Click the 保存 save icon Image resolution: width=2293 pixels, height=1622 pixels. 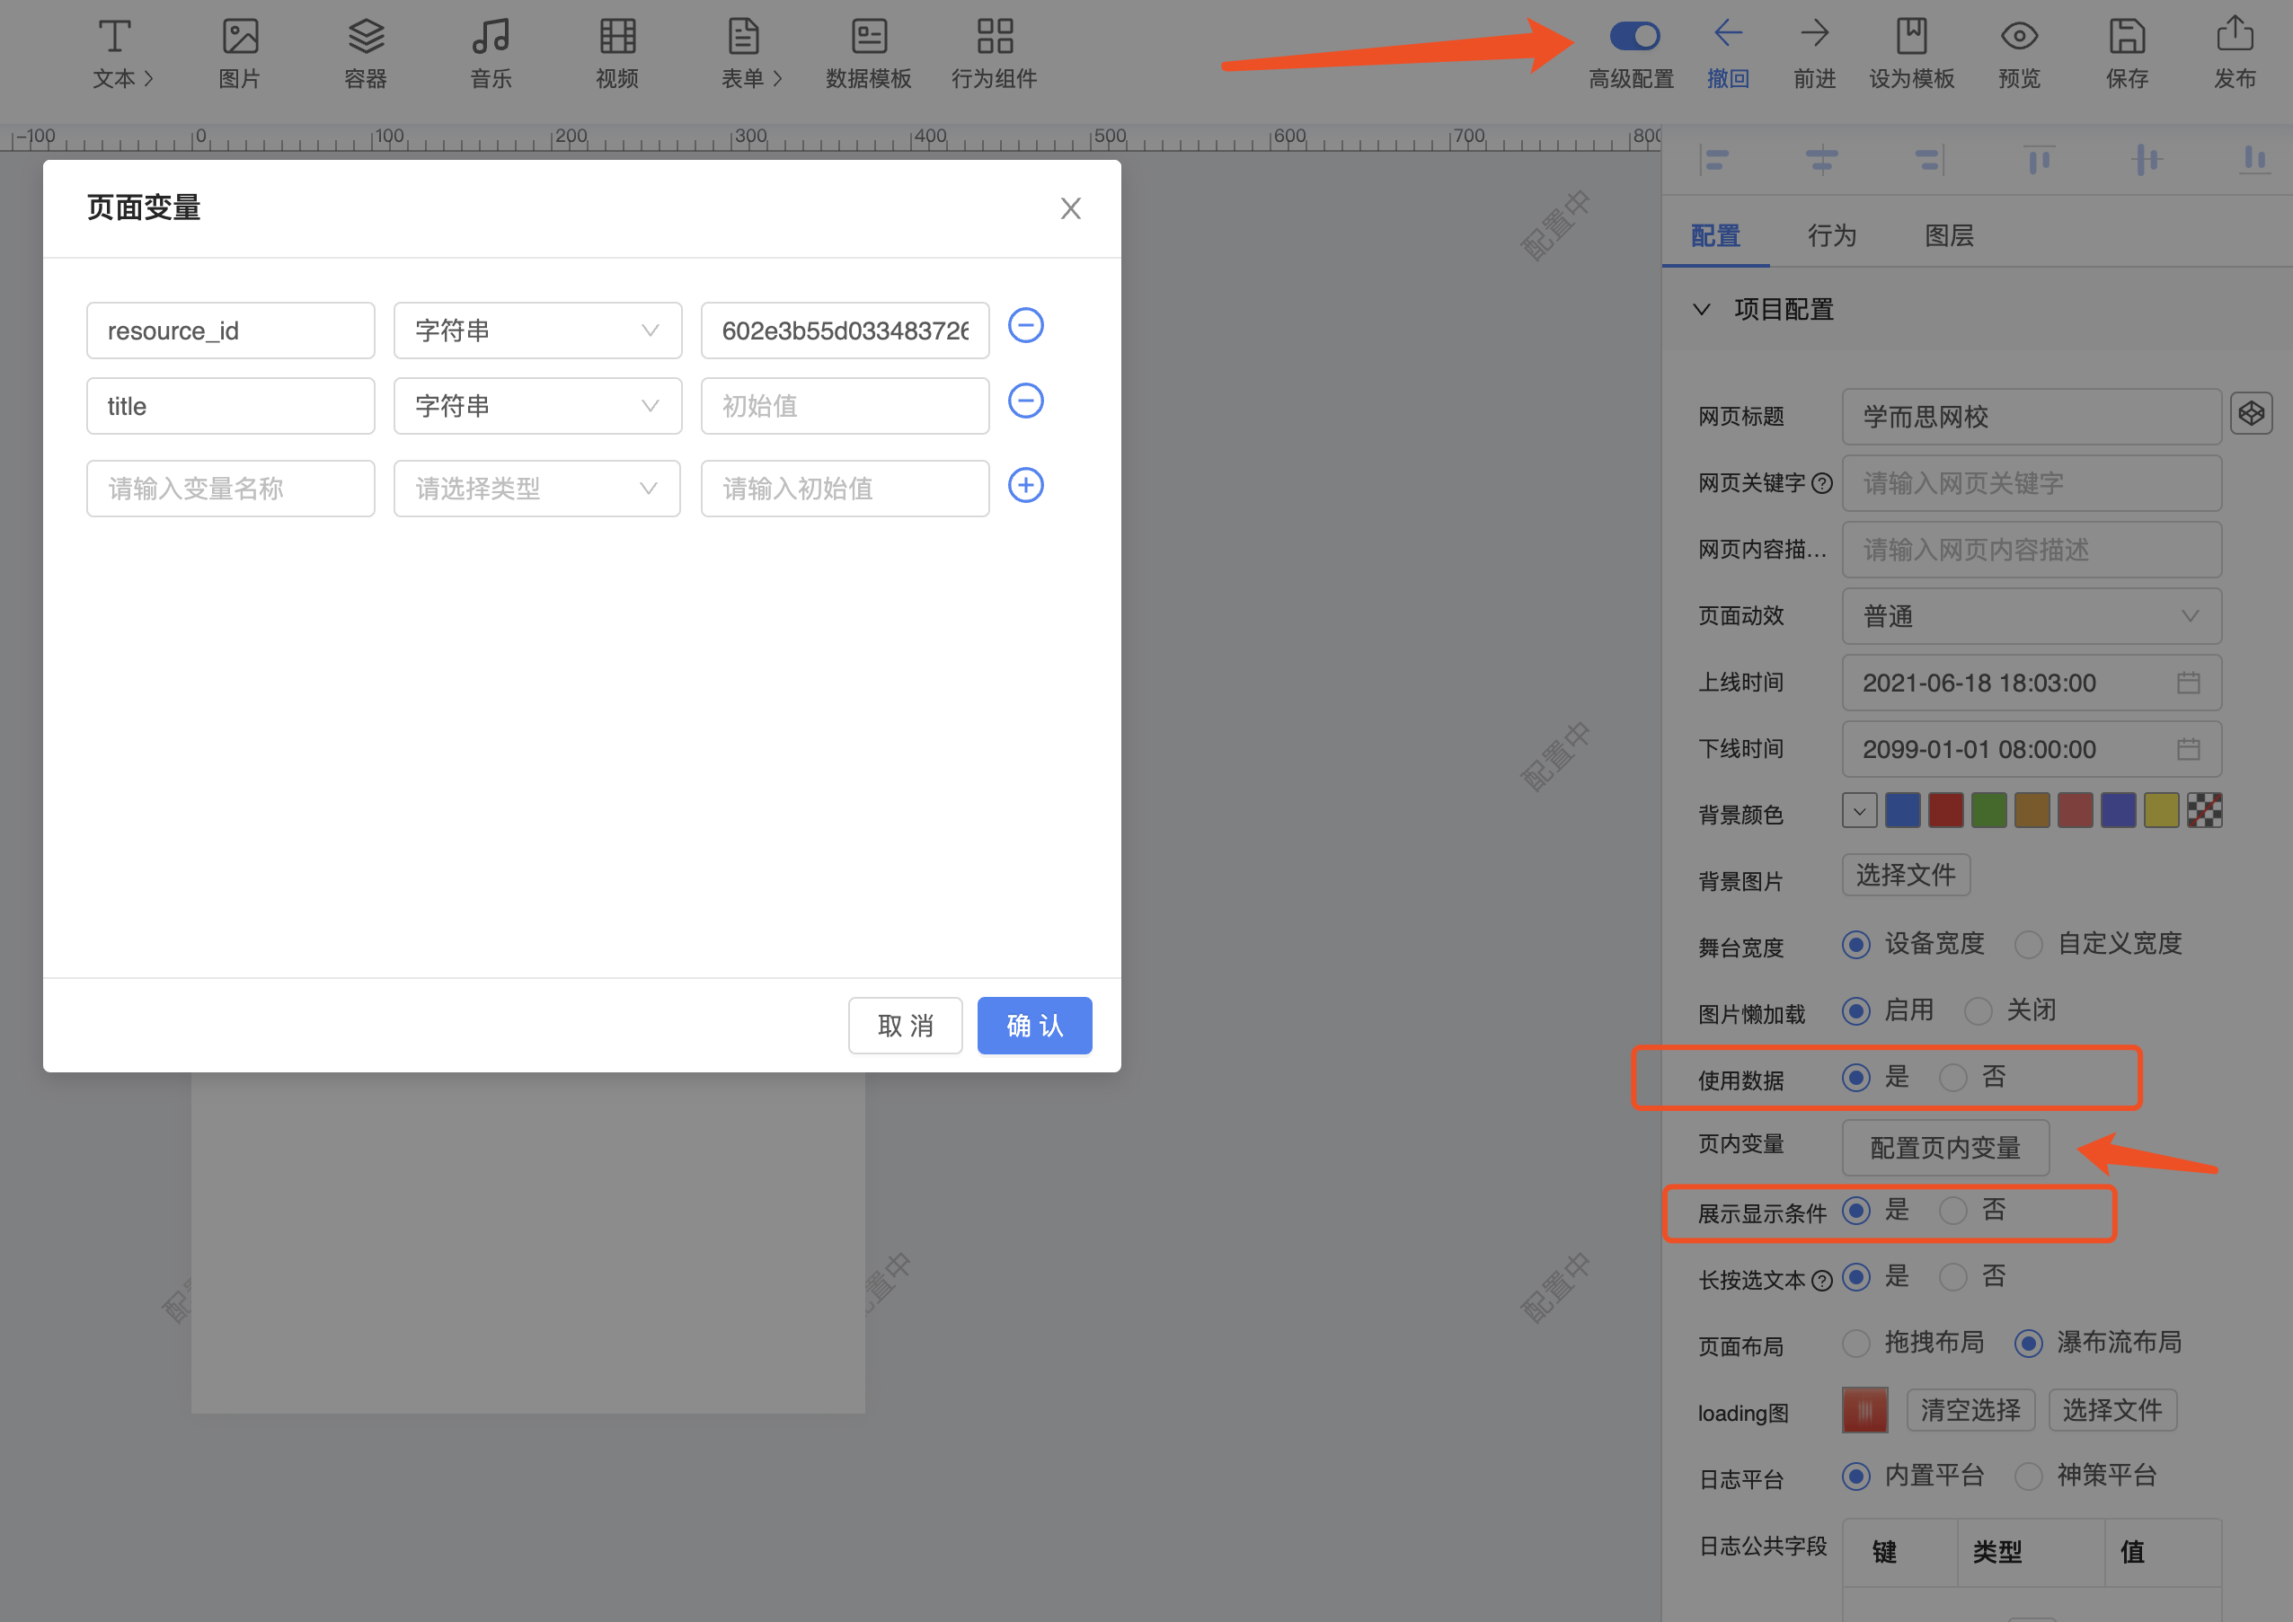(x=2126, y=37)
